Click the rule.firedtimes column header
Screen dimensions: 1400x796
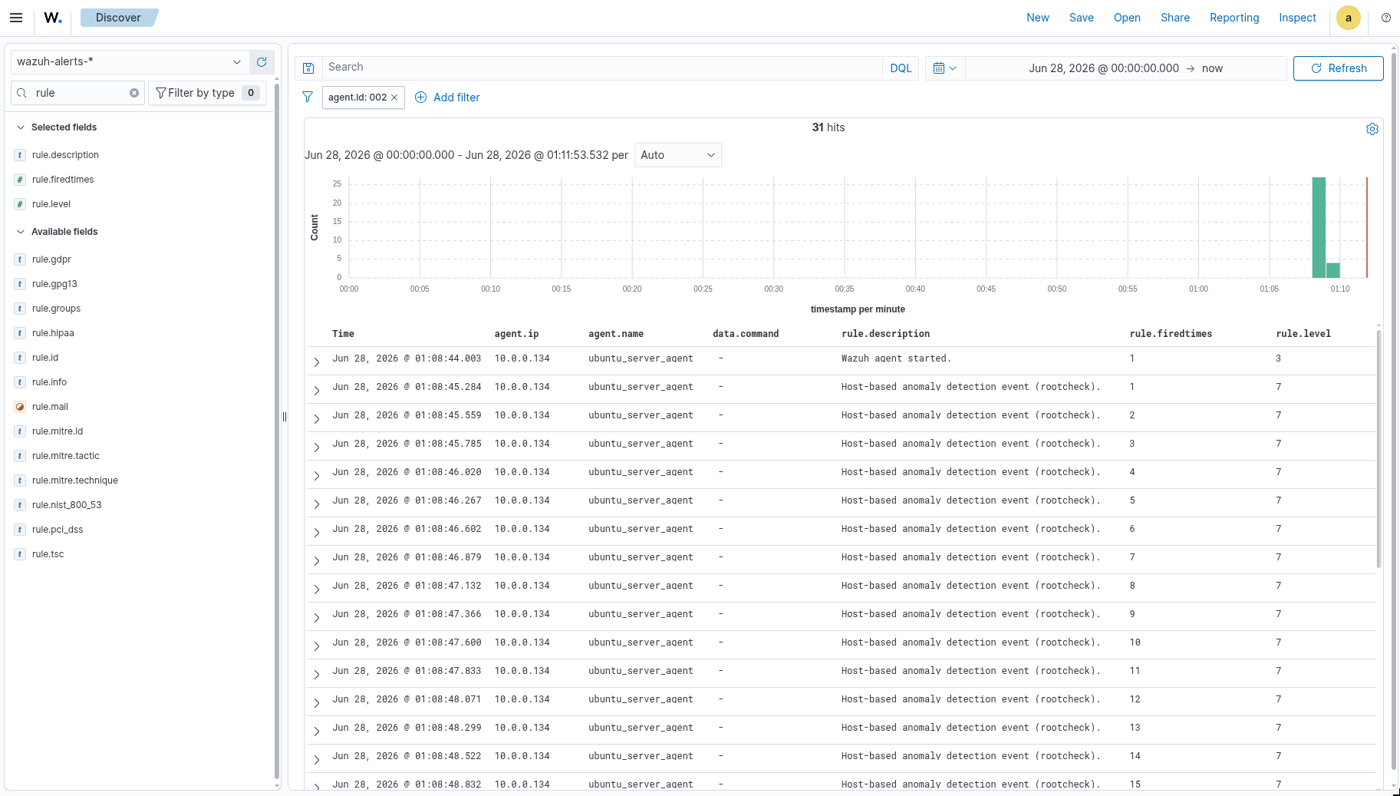coord(1171,334)
